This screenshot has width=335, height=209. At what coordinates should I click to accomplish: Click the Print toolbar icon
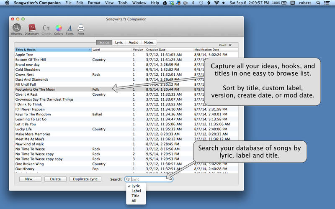pos(81,28)
